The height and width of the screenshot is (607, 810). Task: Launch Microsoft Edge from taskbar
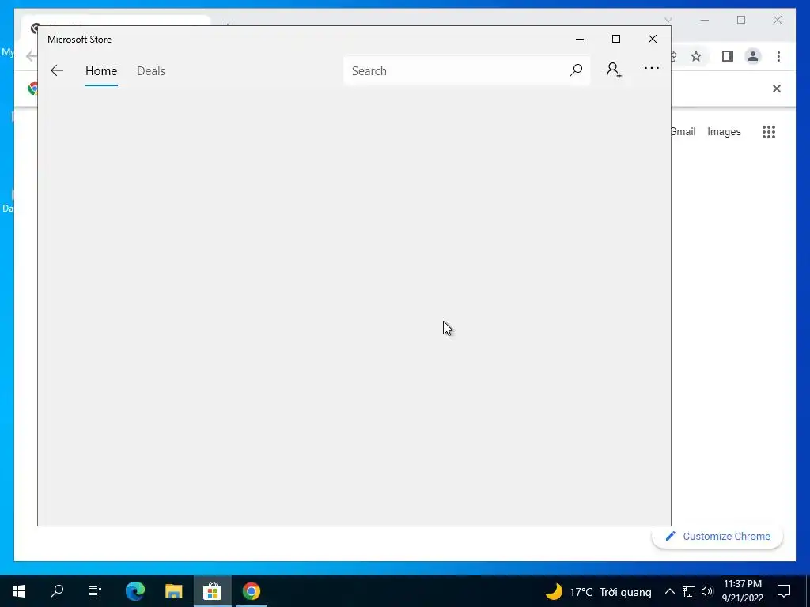point(134,591)
